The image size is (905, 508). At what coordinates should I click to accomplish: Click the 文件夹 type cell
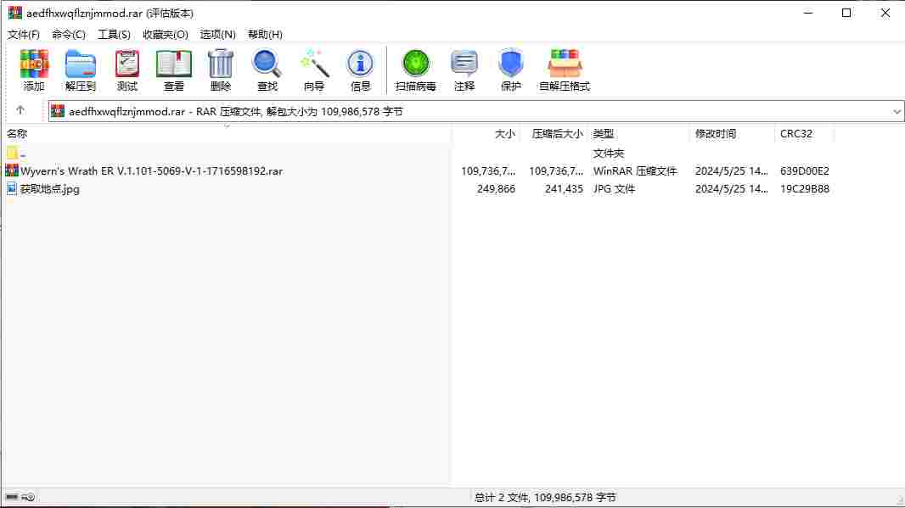609,154
